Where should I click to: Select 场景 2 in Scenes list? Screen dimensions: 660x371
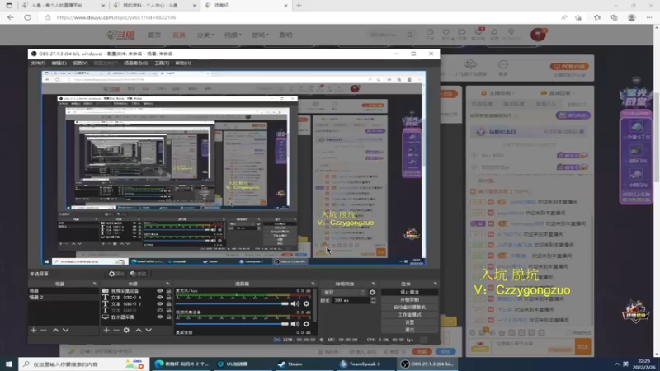64,298
